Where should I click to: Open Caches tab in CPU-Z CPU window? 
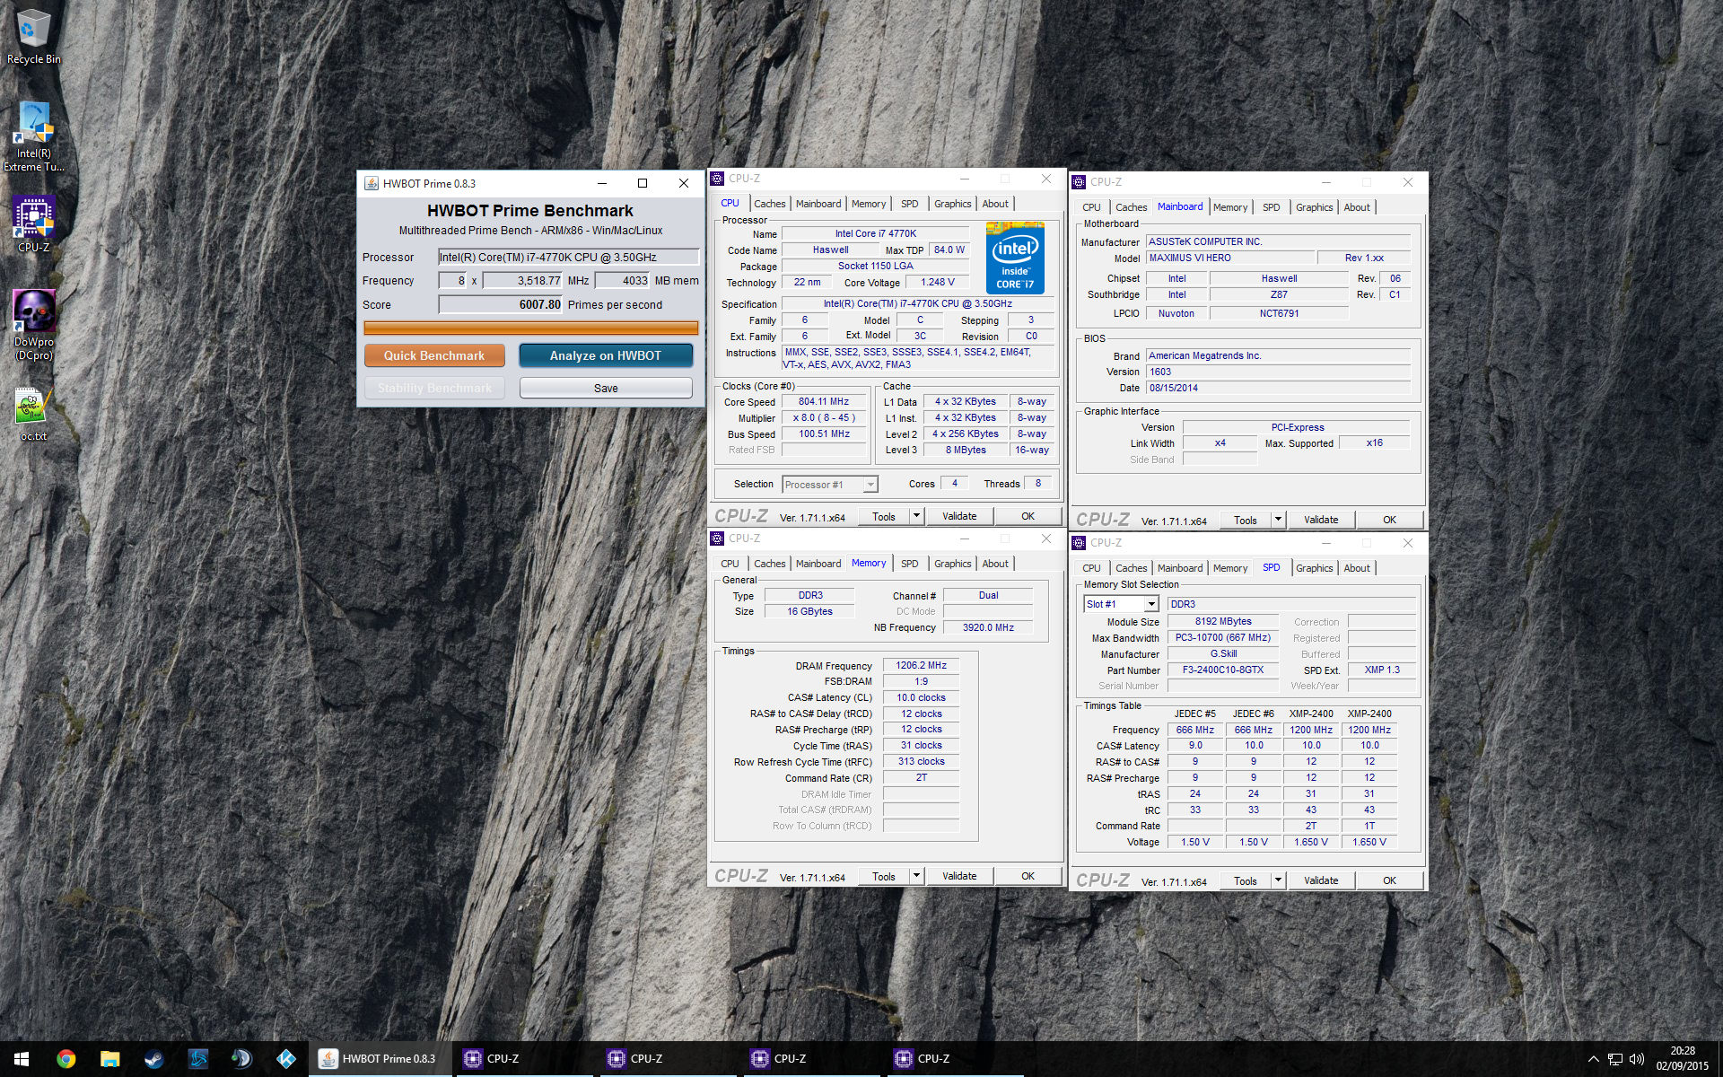[769, 204]
